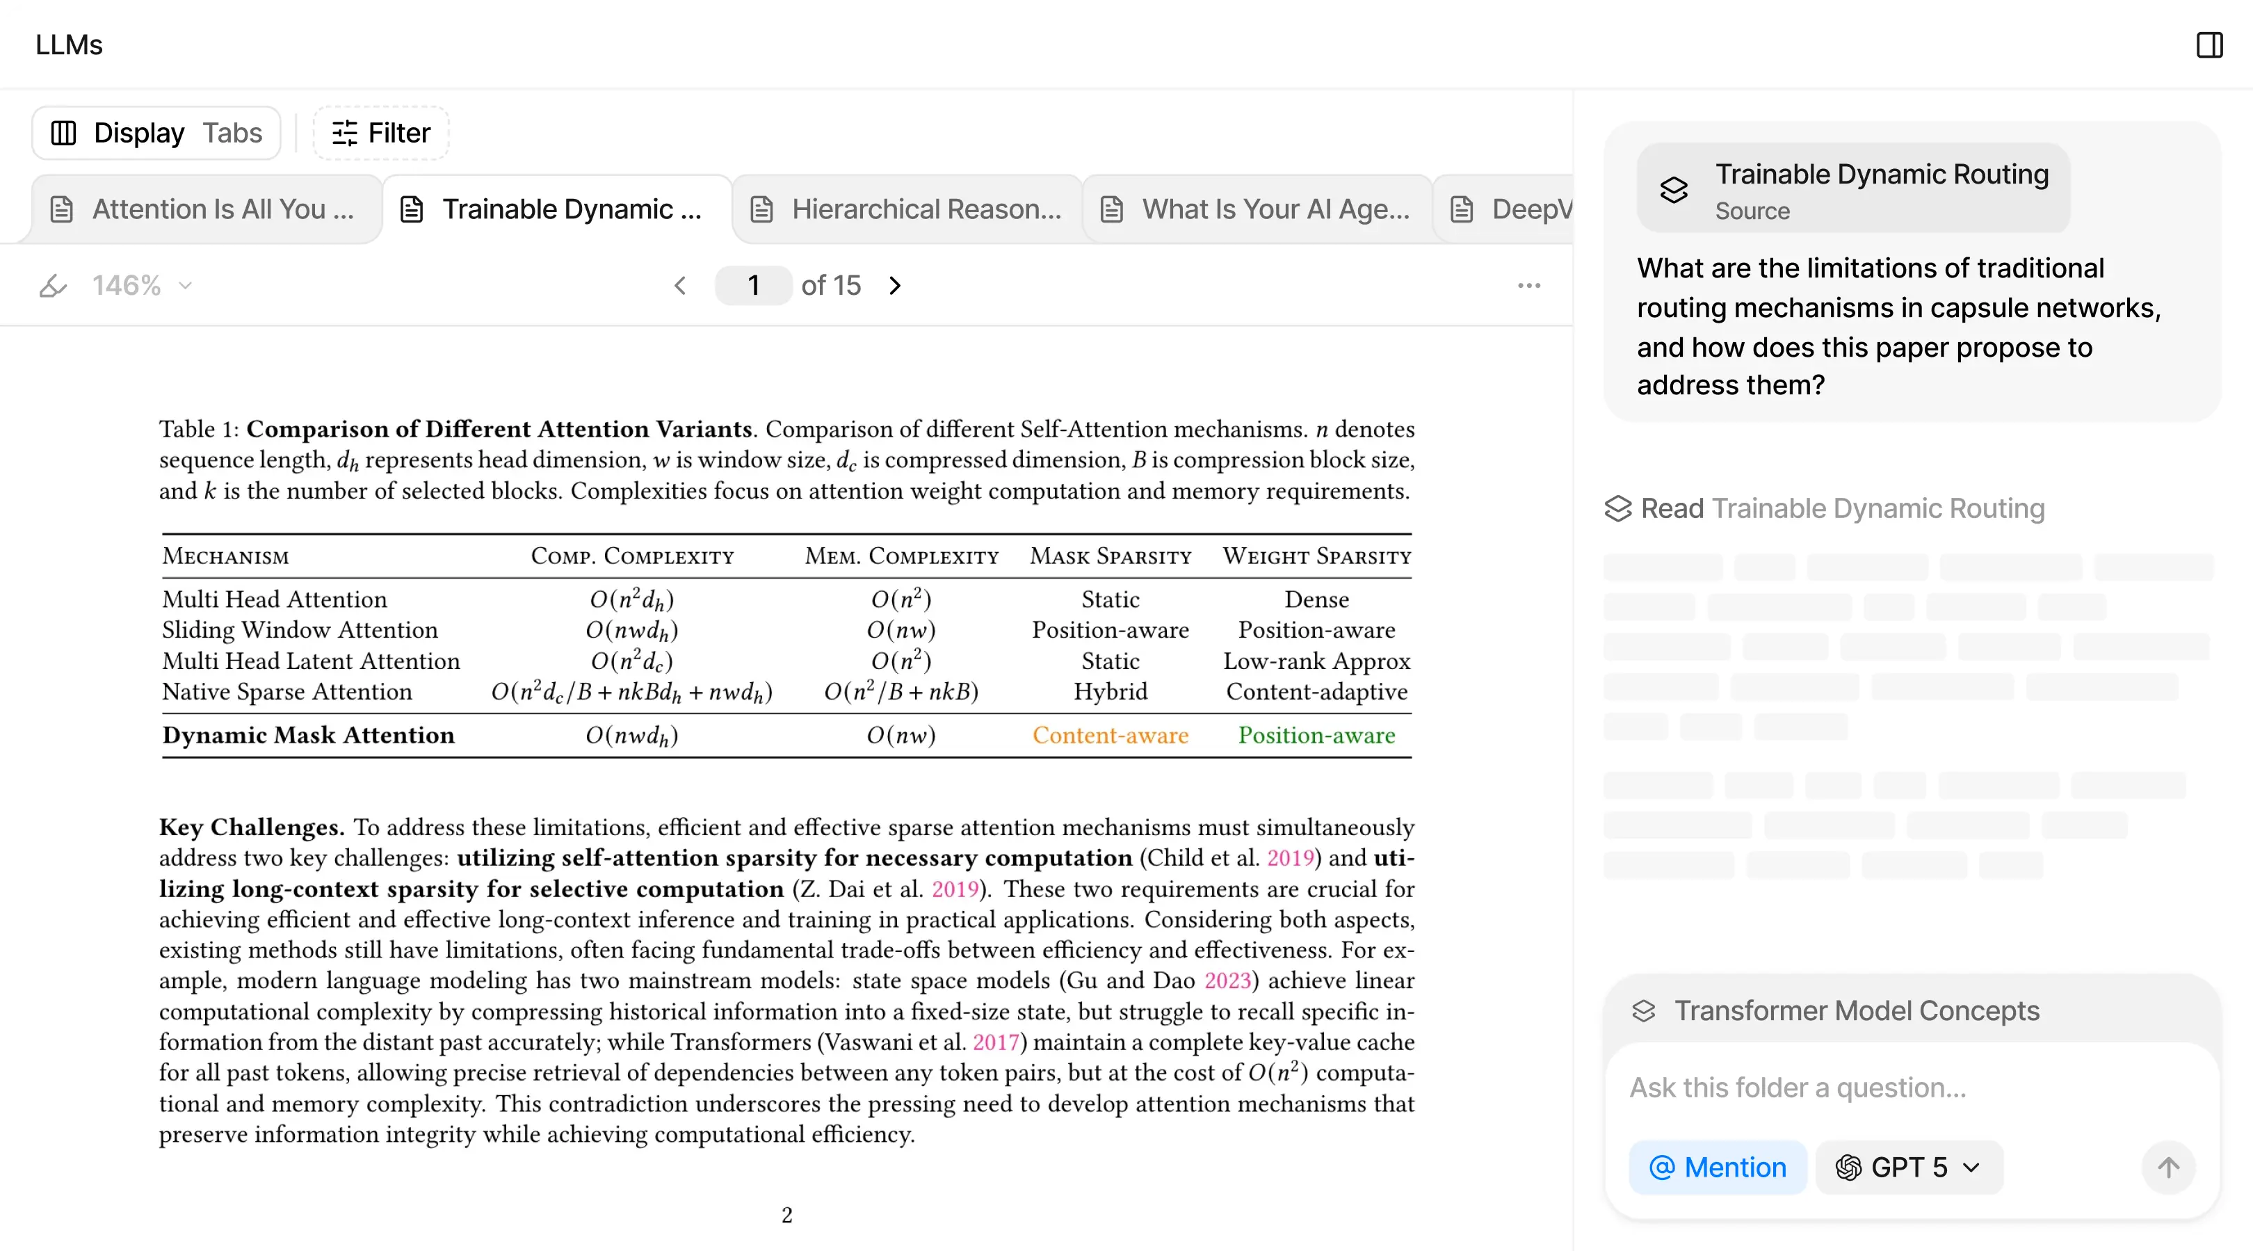This screenshot has height=1251, width=2253.
Task: Submit the question with the send arrow
Action: click(x=2168, y=1167)
